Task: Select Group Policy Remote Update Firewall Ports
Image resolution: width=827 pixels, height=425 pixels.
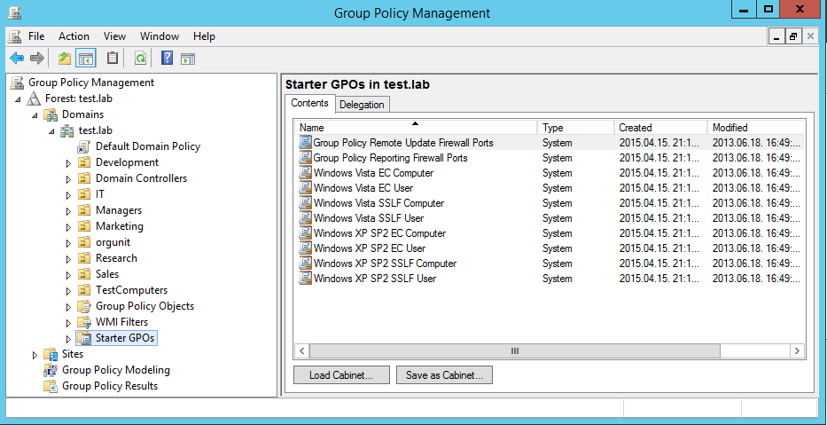Action: tap(550, 143)
